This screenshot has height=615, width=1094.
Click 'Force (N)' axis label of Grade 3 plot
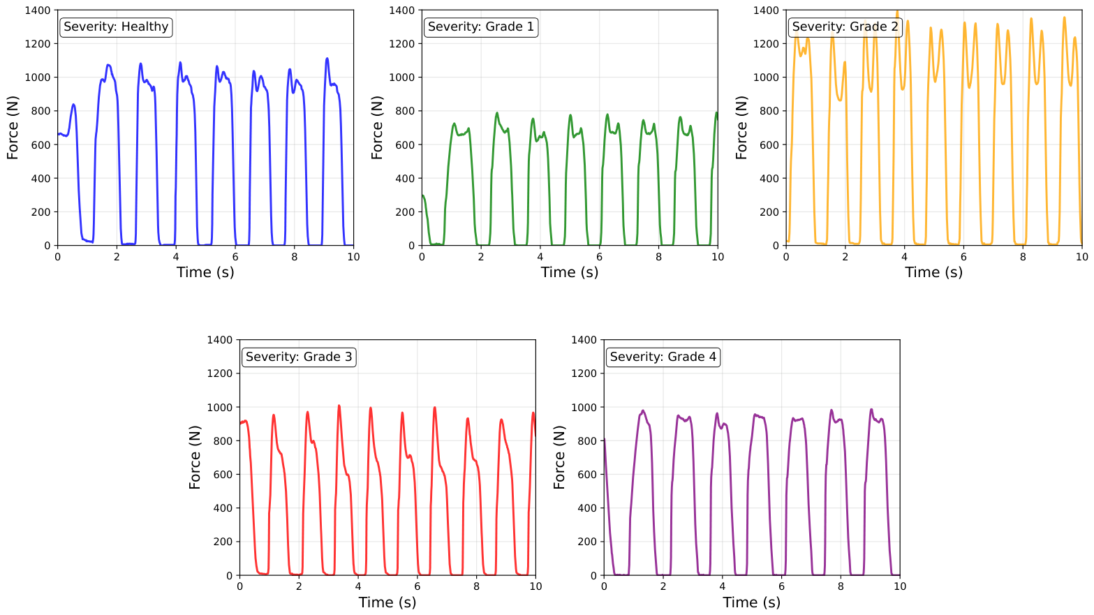pyautogui.click(x=195, y=458)
